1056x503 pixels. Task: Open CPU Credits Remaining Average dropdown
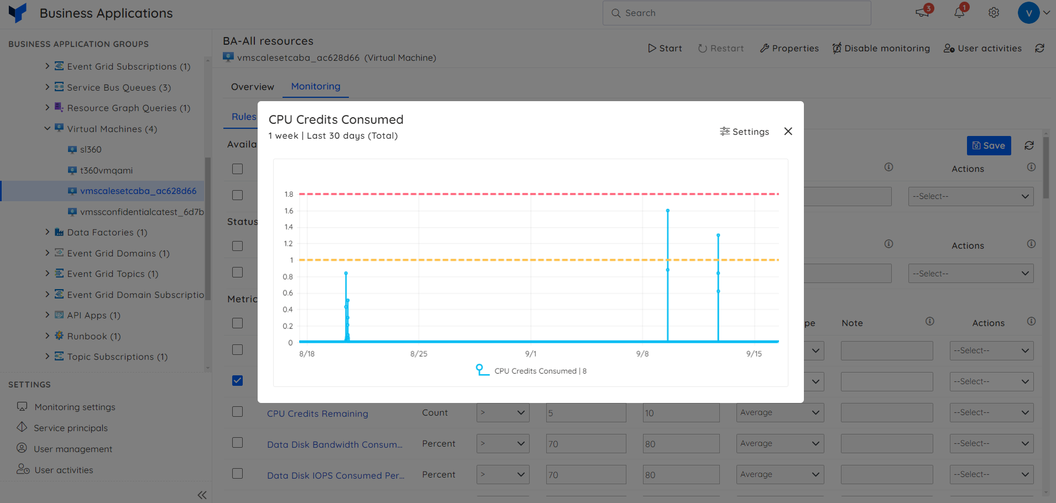[780, 412]
